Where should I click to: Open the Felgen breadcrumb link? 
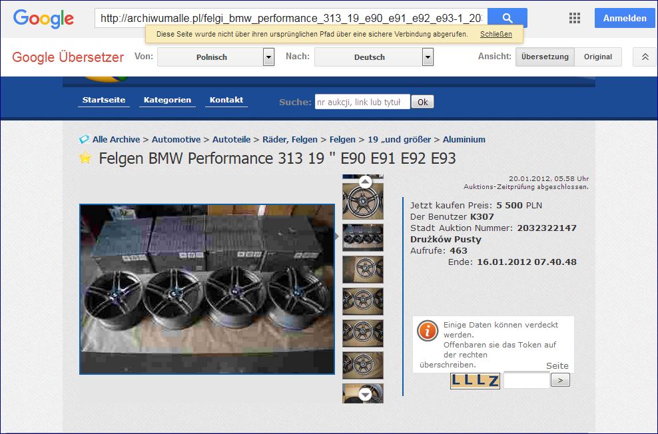342,139
